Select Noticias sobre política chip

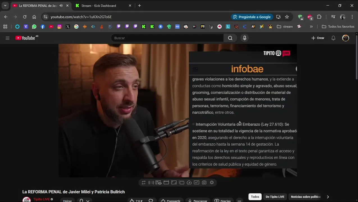click(x=305, y=197)
